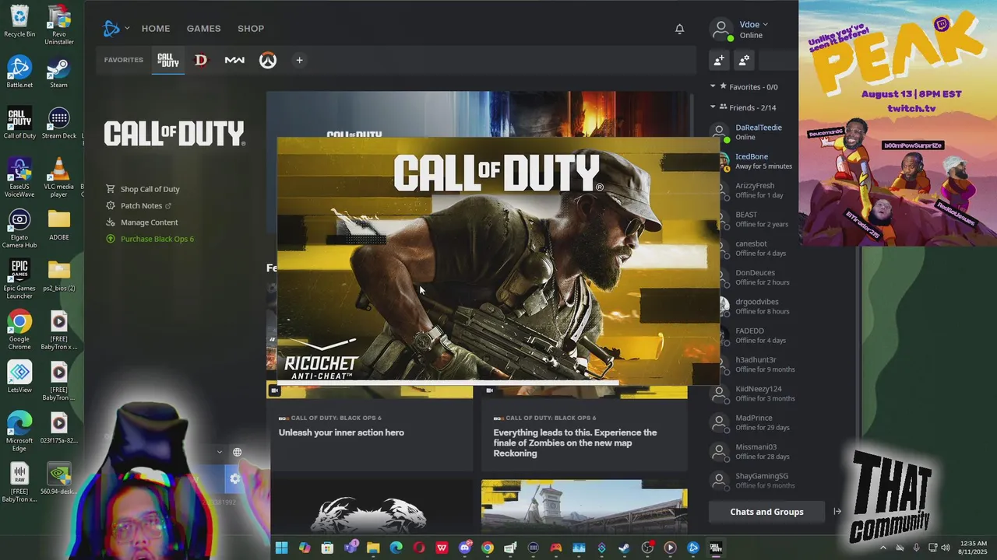Open Steam from the taskbar
Screen dimensions: 997x560
(x=624, y=548)
